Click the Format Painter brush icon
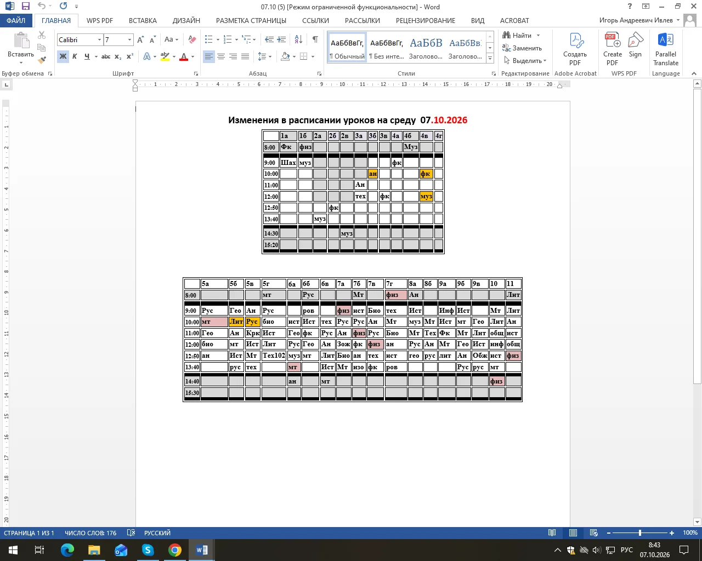The width and height of the screenshot is (702, 561). tap(42, 60)
